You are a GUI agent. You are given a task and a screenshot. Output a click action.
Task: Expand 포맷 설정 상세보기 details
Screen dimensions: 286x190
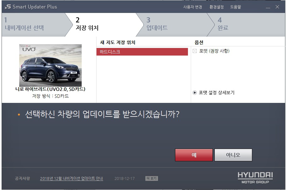(x=216, y=92)
